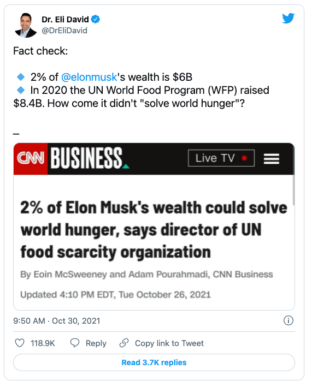Click Read 3.7K replies button

coord(154,362)
